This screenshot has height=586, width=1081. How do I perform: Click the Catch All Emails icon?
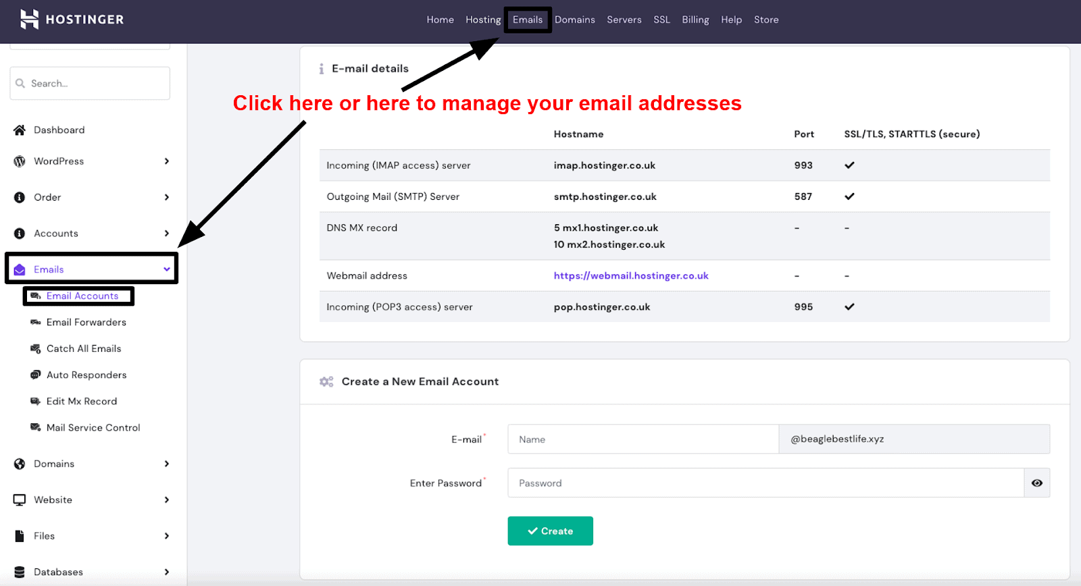[x=36, y=348]
